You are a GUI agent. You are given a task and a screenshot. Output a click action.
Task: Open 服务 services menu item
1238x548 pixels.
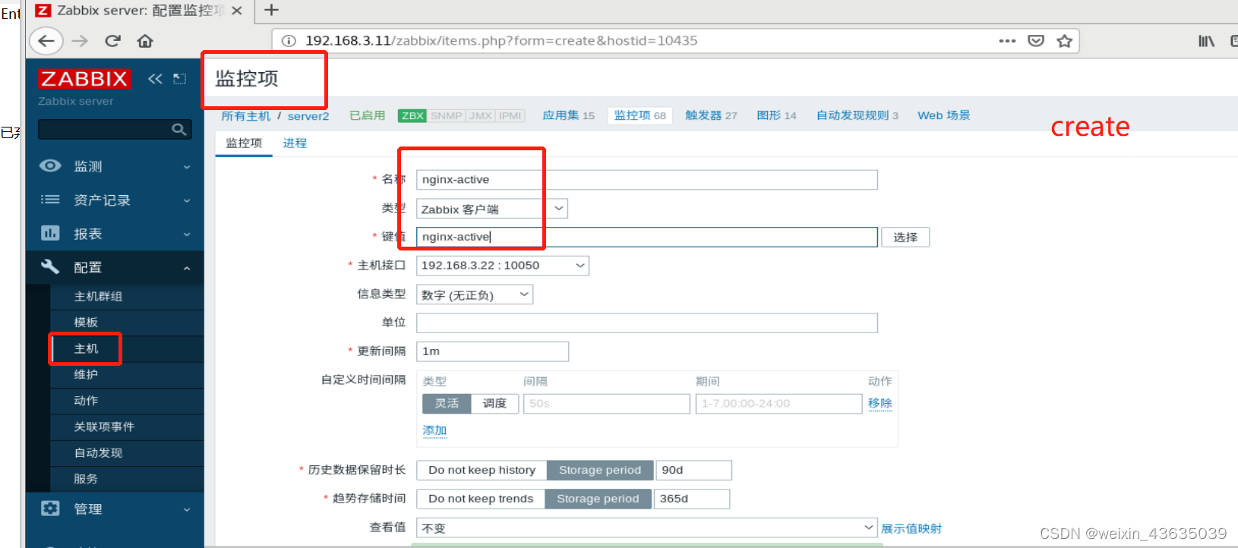coord(86,479)
